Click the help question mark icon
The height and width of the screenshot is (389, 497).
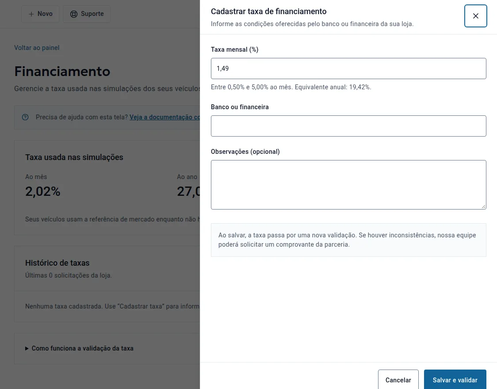click(25, 117)
